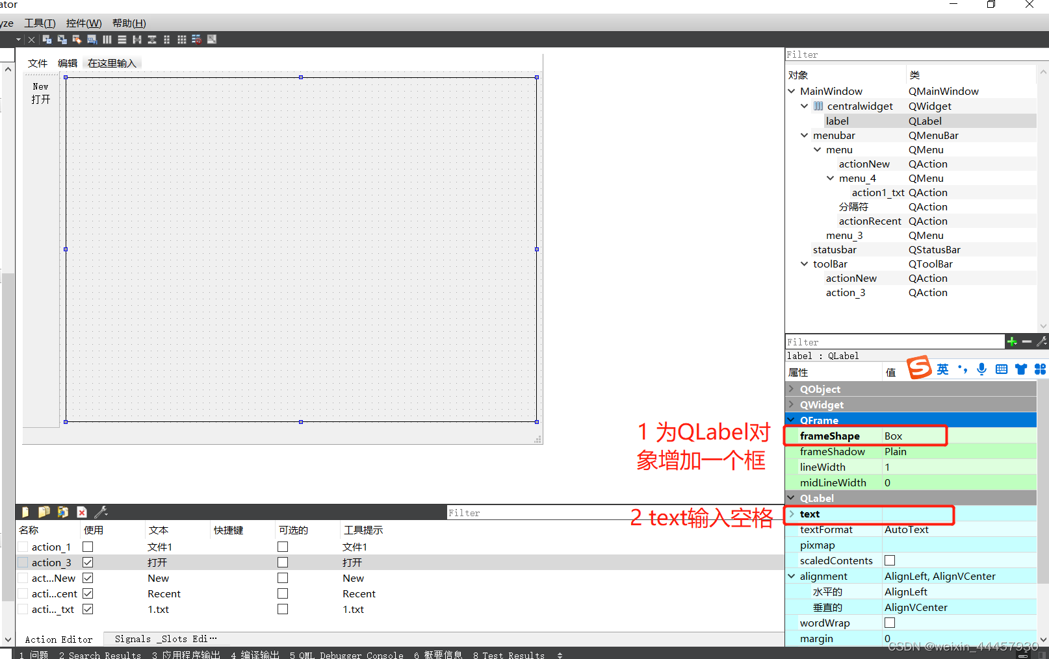Viewport: 1049px width, 659px height.
Task: Click the copy action icon in Action Editor
Action: pos(44,512)
